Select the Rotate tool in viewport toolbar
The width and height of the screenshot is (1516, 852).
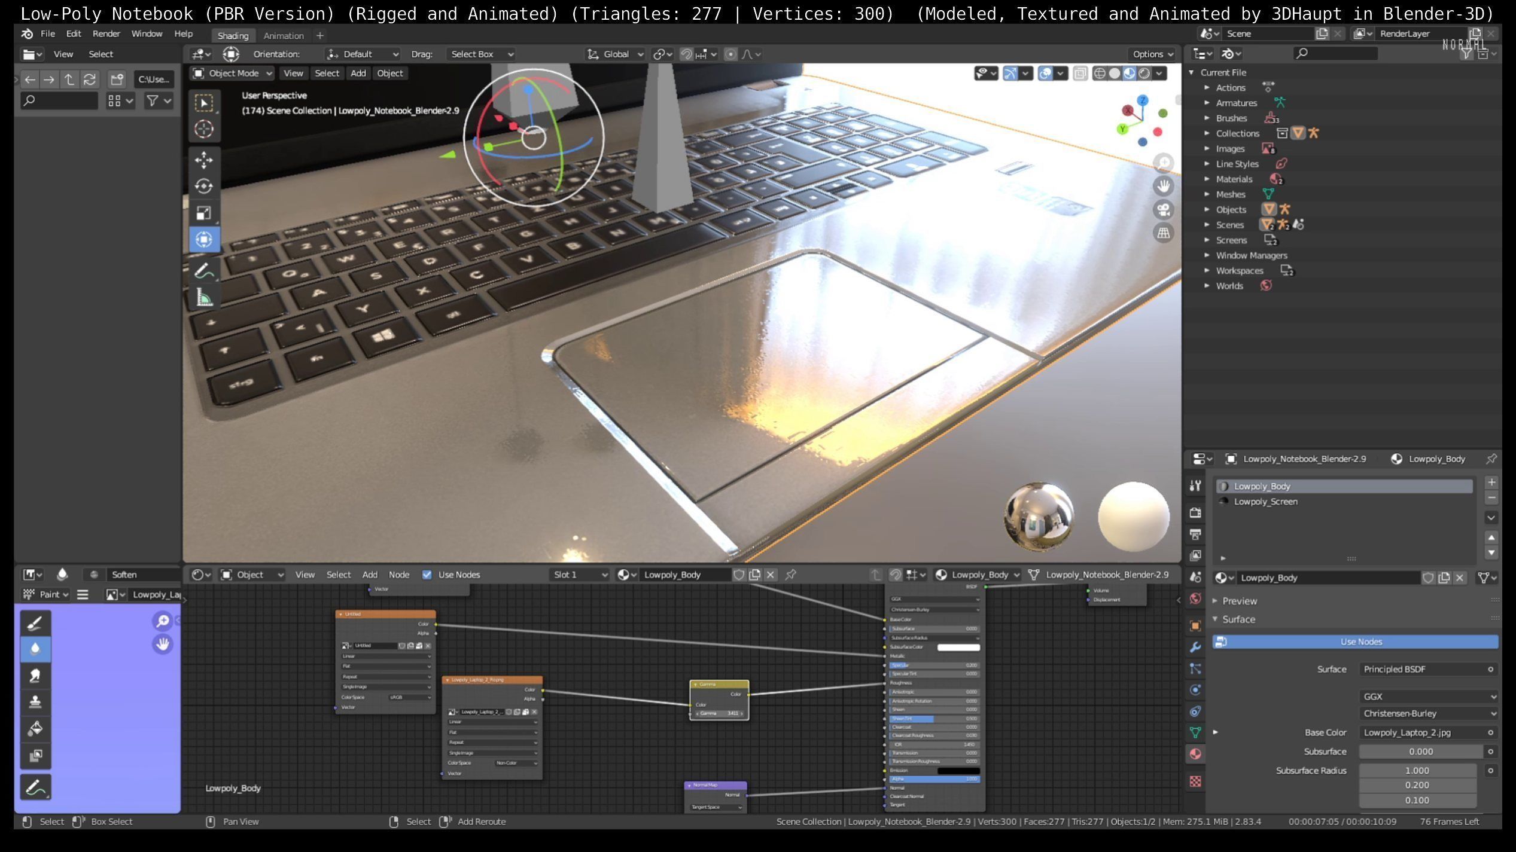[x=203, y=187]
